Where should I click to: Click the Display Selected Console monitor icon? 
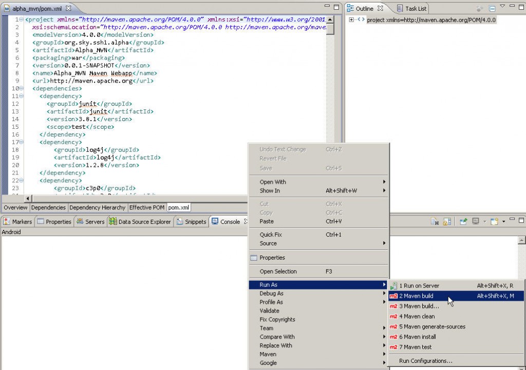(x=476, y=222)
